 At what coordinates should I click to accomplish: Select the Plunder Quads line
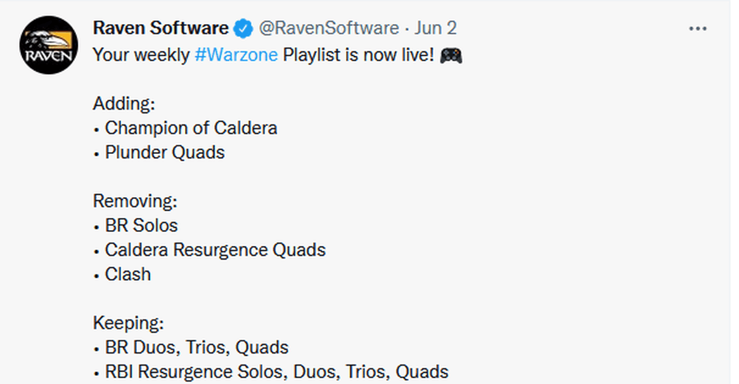159,153
